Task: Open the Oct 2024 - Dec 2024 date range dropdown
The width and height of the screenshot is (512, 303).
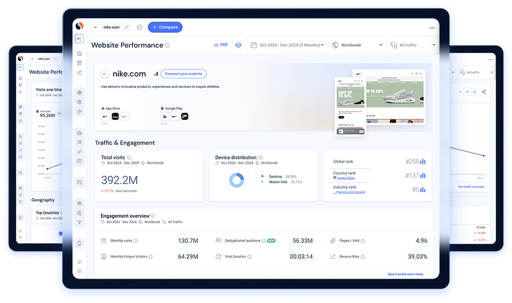Action: click(x=287, y=45)
